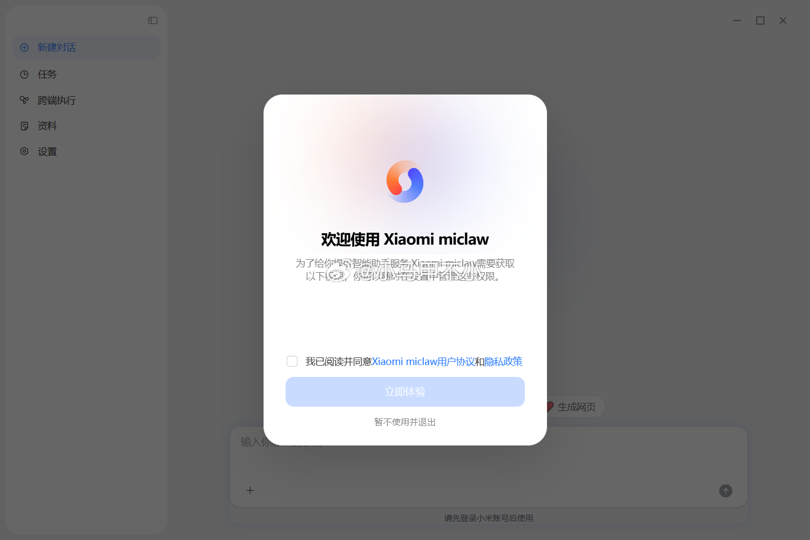The width and height of the screenshot is (810, 540).
Task: Open the Xiaomi miclaw用户协议 link
Action: point(423,361)
